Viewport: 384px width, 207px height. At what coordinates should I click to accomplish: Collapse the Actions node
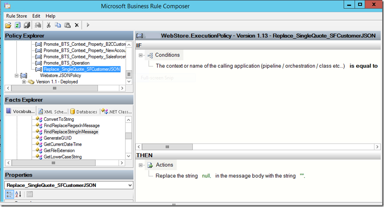(x=140, y=165)
